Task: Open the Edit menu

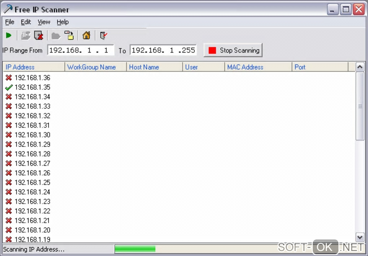Action: tap(26, 22)
